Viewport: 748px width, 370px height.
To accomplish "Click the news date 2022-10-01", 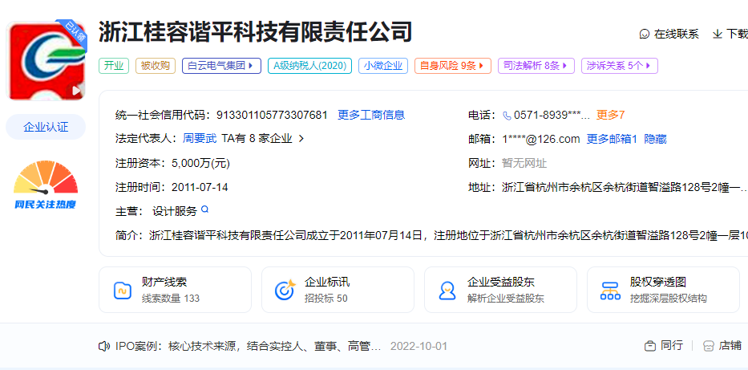I will coord(418,346).
